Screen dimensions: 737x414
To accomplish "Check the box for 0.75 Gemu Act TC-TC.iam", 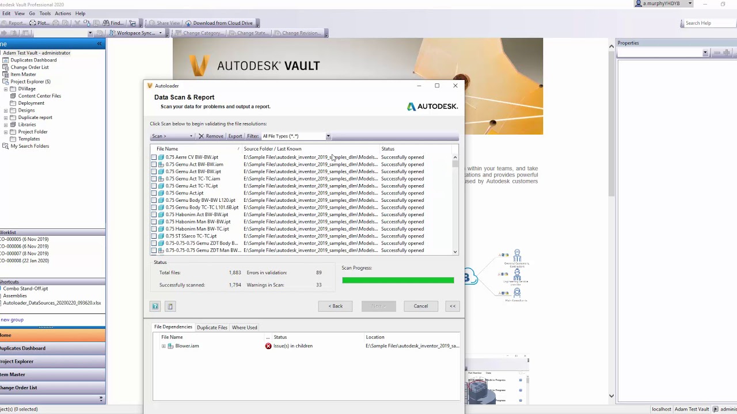I will click(x=154, y=179).
